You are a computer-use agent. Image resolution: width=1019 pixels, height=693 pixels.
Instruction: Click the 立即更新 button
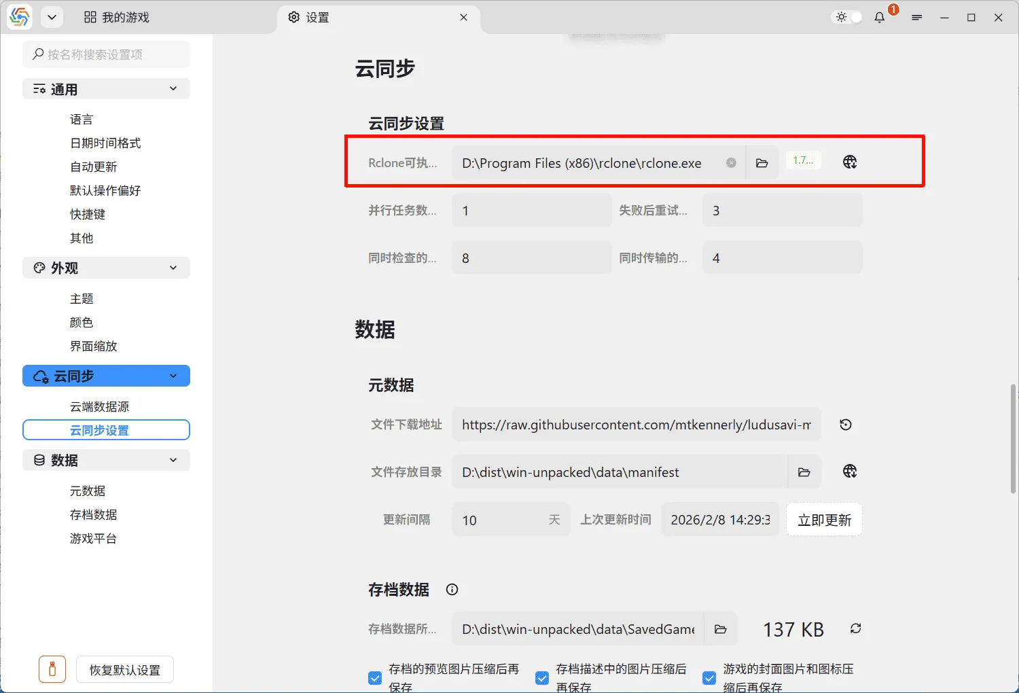tap(824, 519)
